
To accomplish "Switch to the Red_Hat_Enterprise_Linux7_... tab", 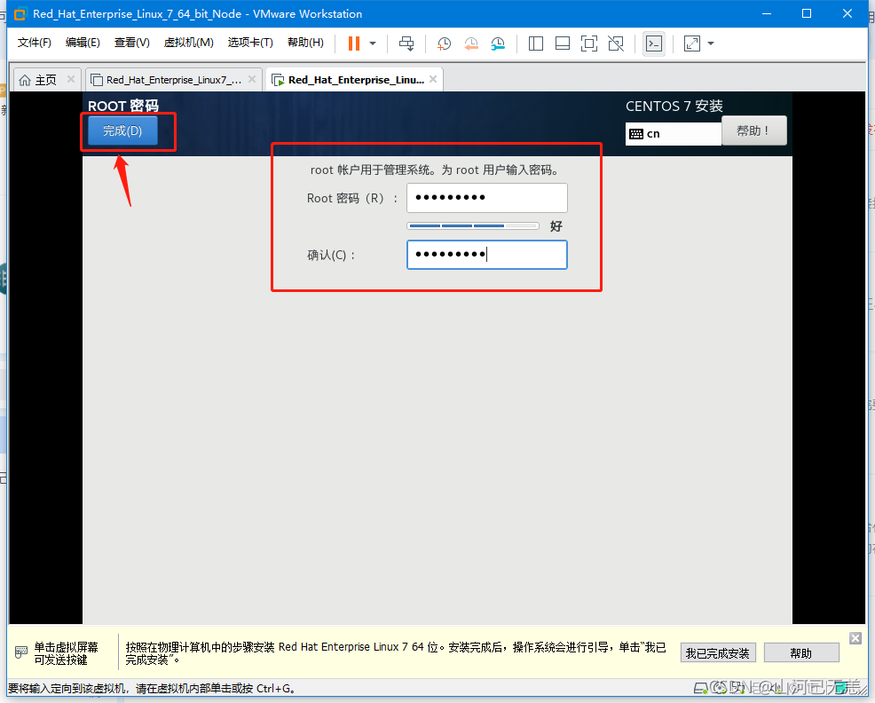I will pos(174,80).
